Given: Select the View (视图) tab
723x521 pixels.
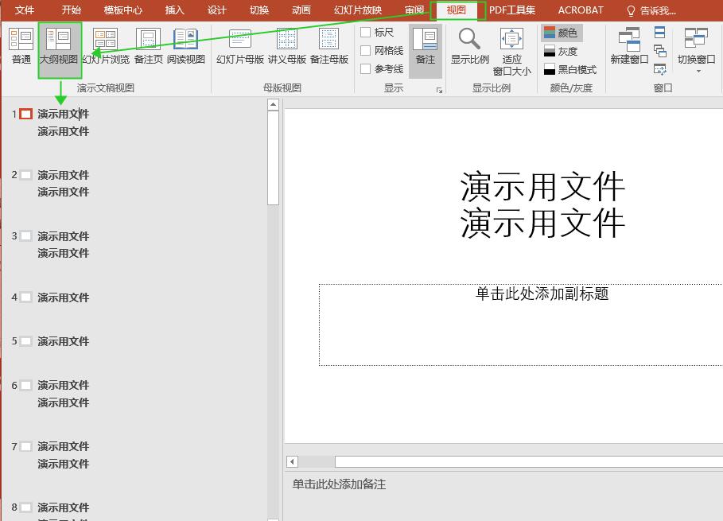Looking at the screenshot, I should coord(457,10).
